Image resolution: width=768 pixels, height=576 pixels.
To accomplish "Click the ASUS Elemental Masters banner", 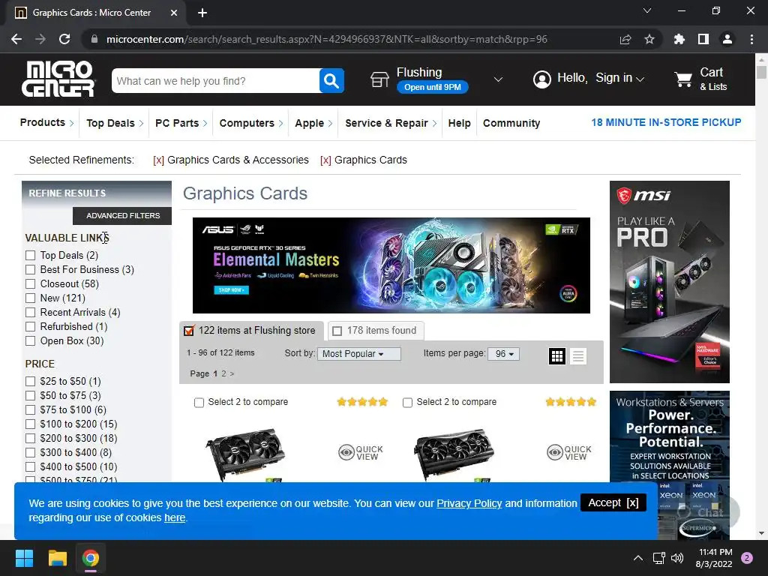I will pos(391,265).
